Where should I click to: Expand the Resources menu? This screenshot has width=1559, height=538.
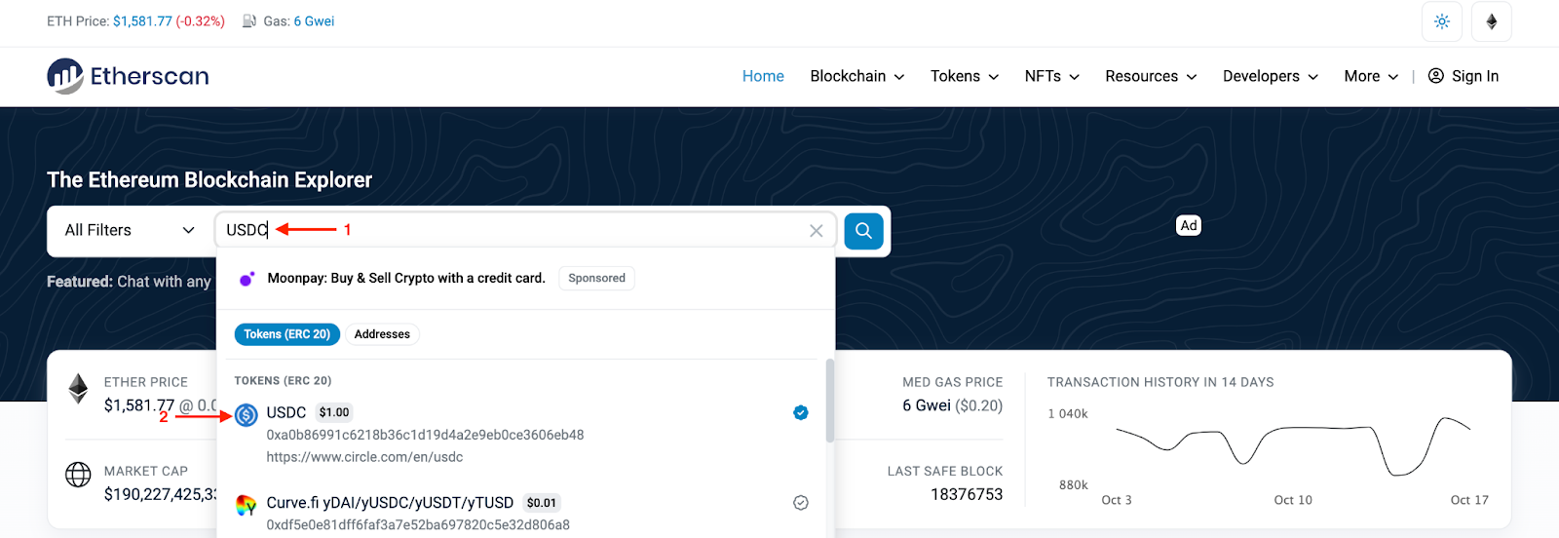click(1151, 76)
